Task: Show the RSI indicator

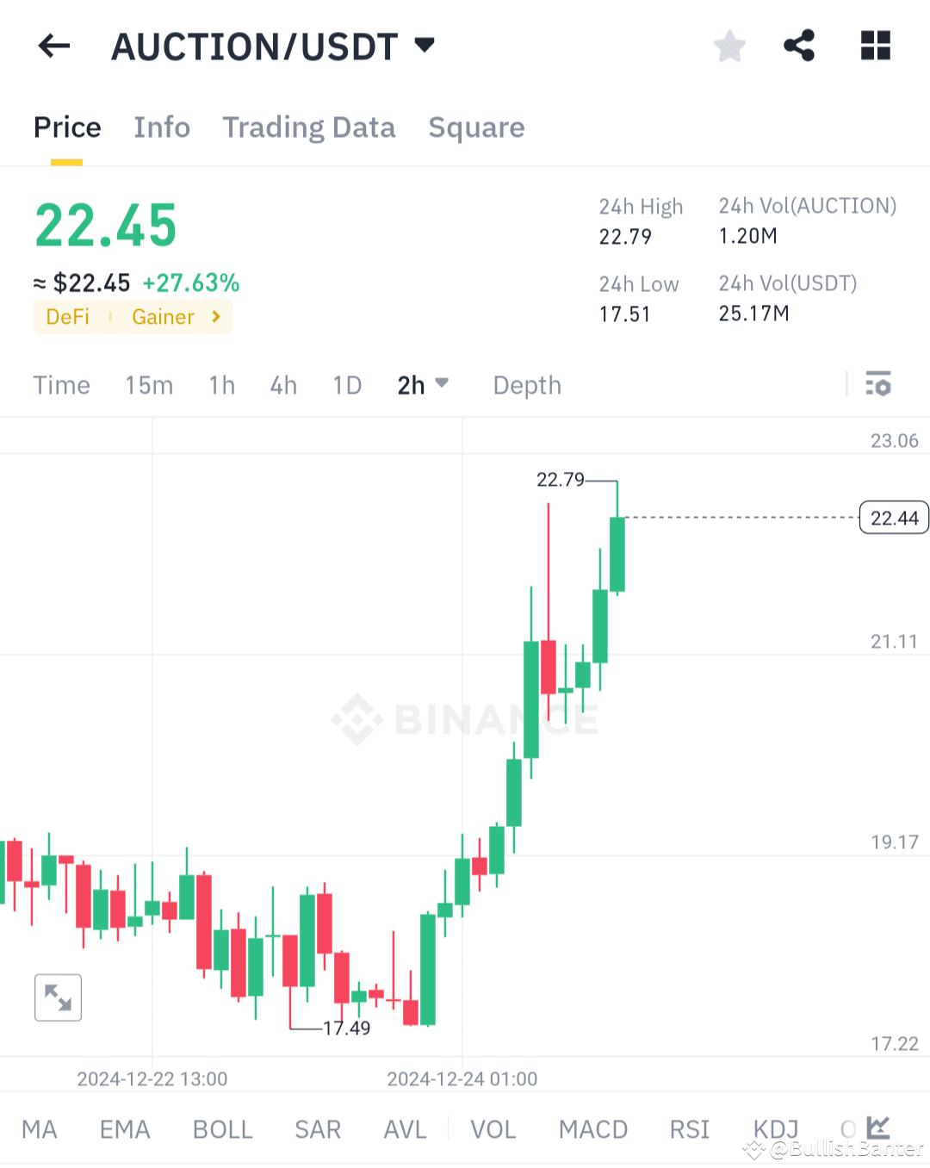Action: coord(689,1128)
